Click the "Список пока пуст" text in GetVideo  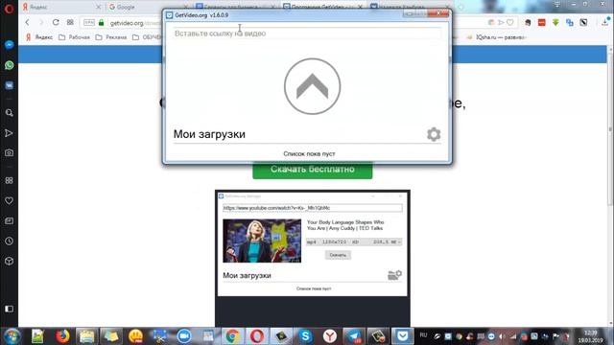click(x=309, y=153)
